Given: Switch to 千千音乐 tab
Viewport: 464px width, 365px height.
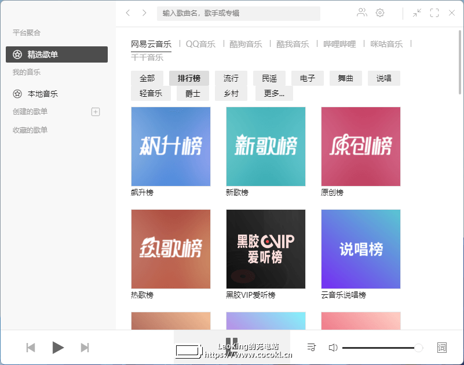Looking at the screenshot, I should click(147, 57).
